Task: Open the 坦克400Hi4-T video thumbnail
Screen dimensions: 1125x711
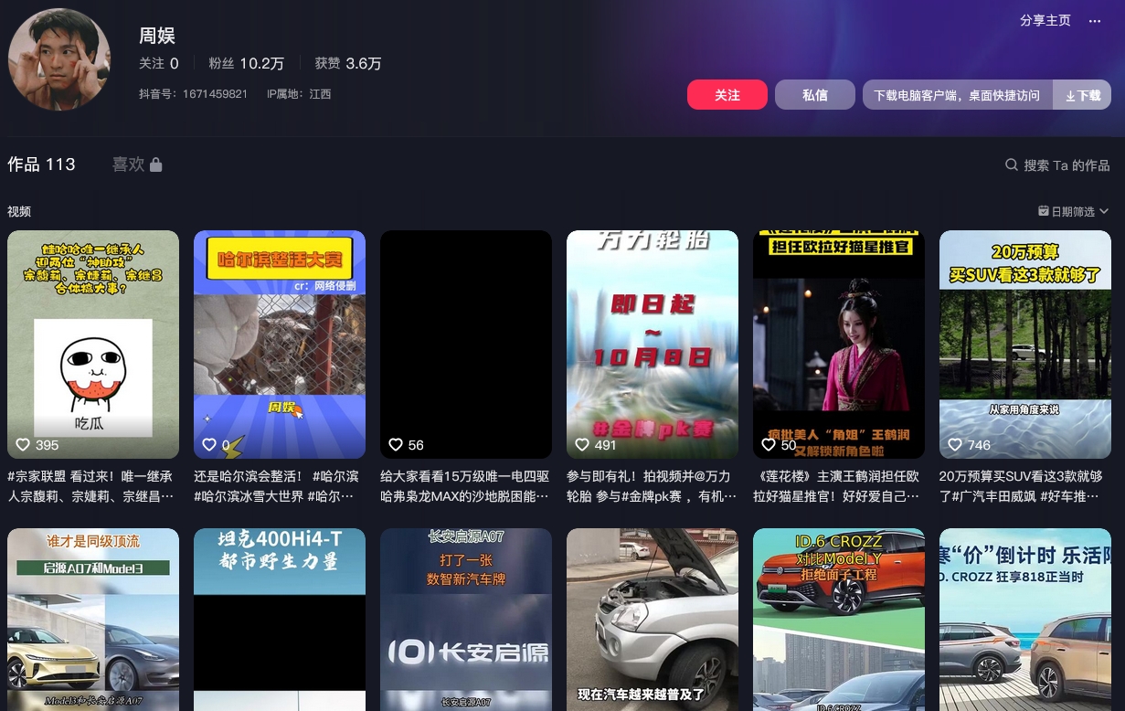Action: (280, 620)
